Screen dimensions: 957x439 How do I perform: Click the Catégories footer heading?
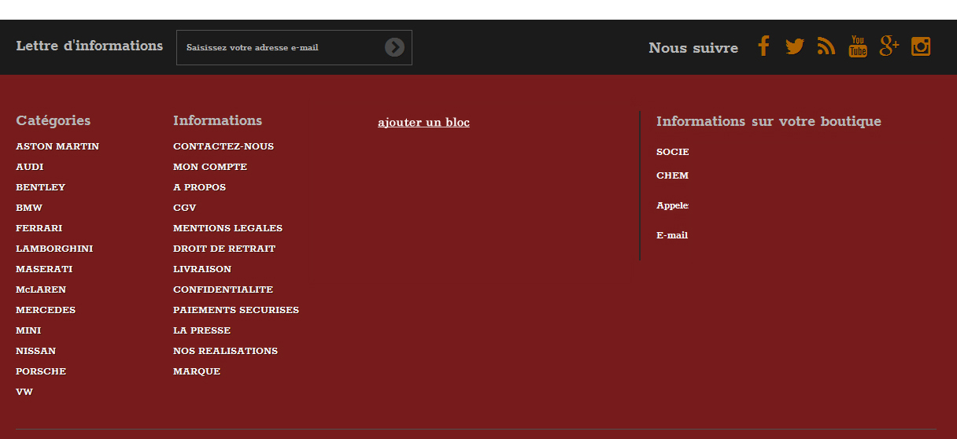pos(54,120)
